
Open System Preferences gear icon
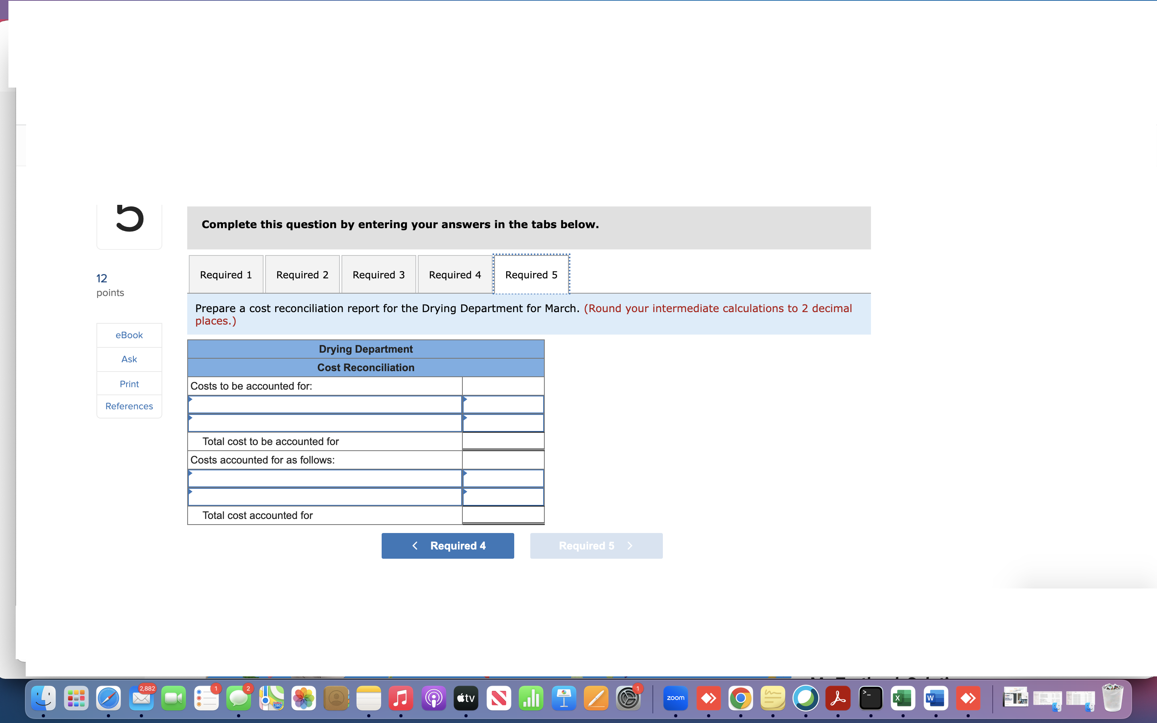tap(628, 698)
